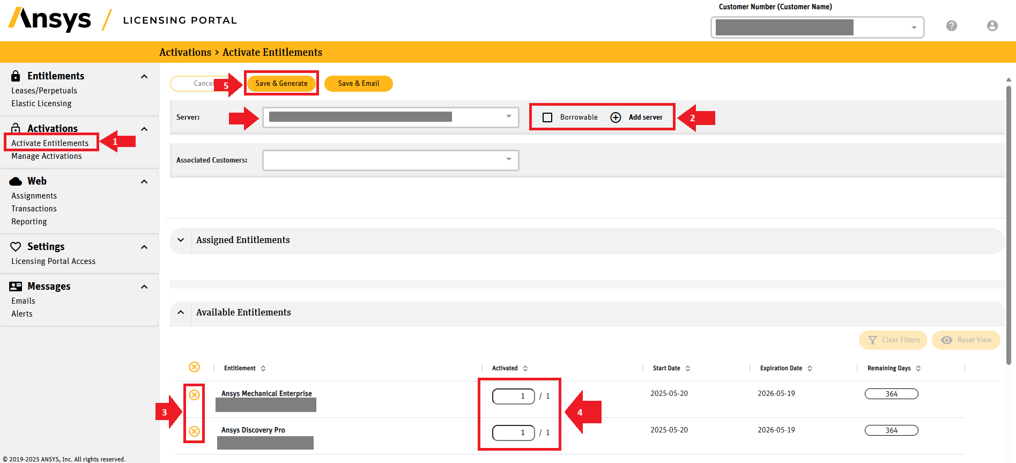1016x463 pixels.
Task: Open the user account profile icon
Action: coord(992,26)
